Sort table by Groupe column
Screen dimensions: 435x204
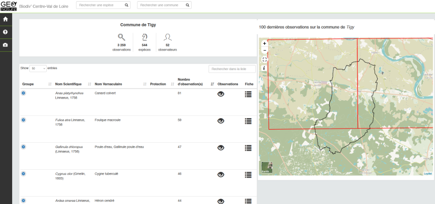37,84
